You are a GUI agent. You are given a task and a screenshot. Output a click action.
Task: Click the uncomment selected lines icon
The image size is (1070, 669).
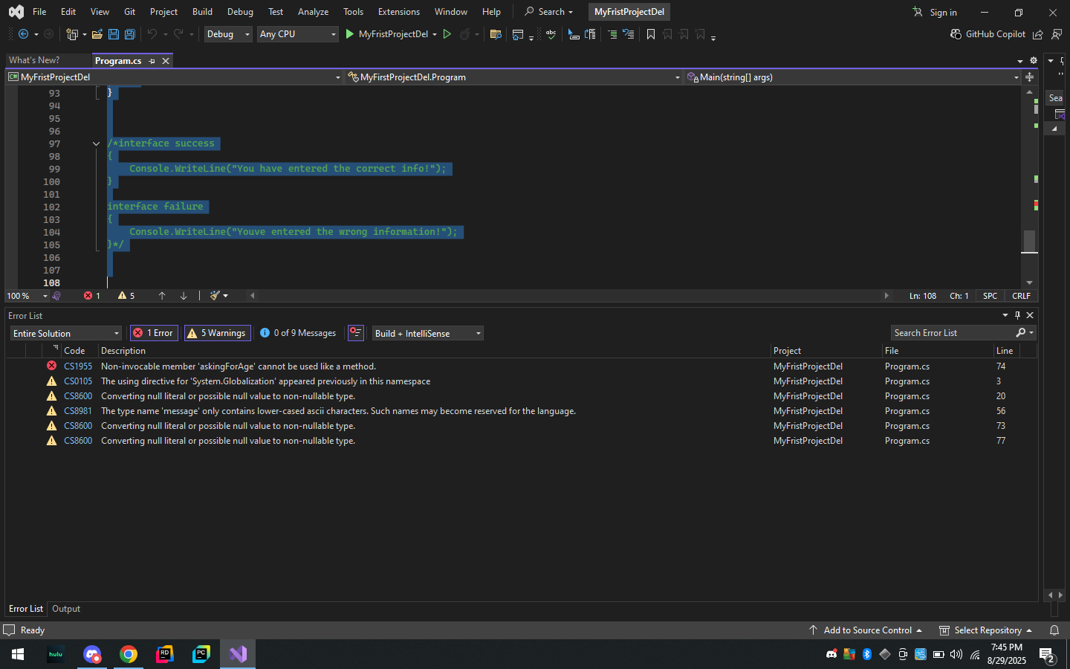tap(629, 34)
